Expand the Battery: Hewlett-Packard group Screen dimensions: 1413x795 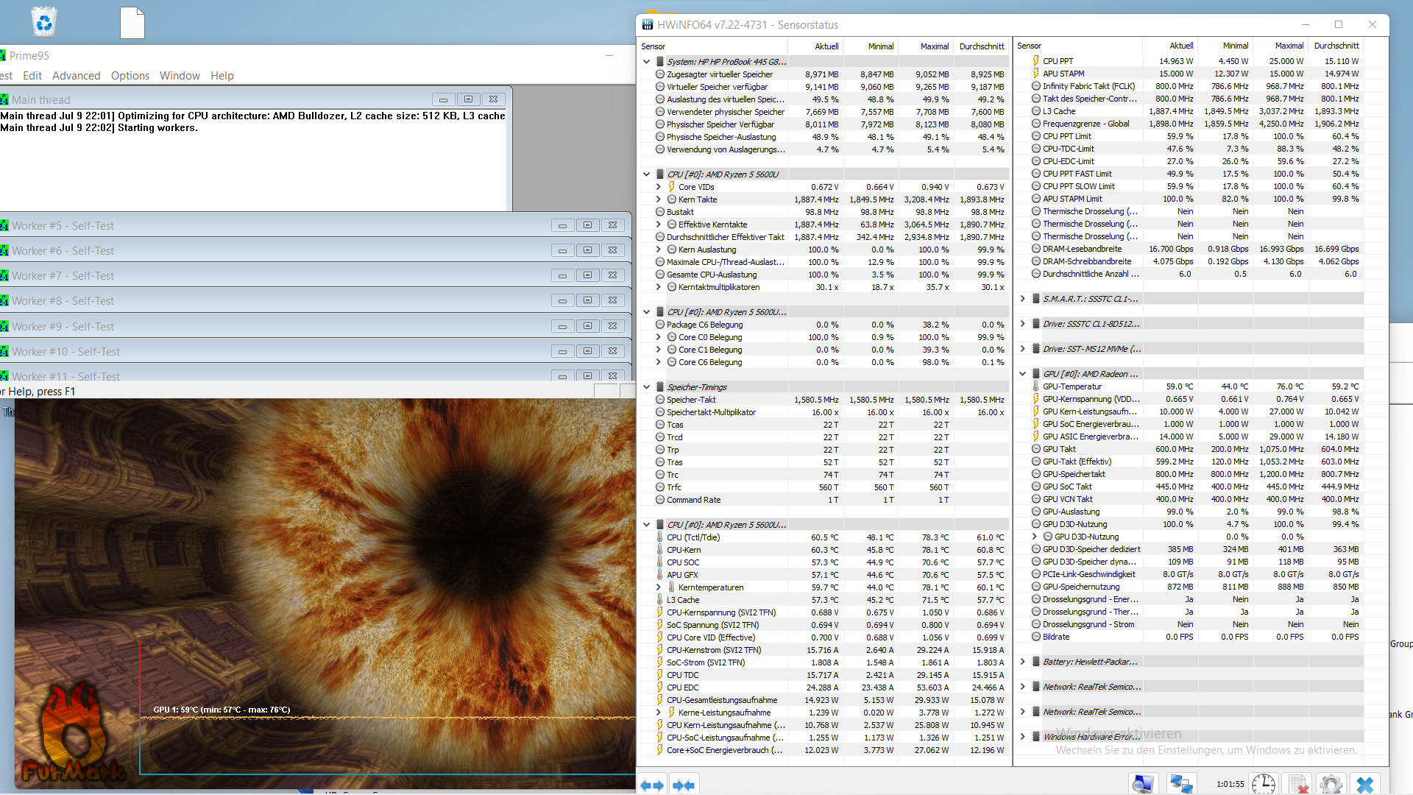(1023, 662)
